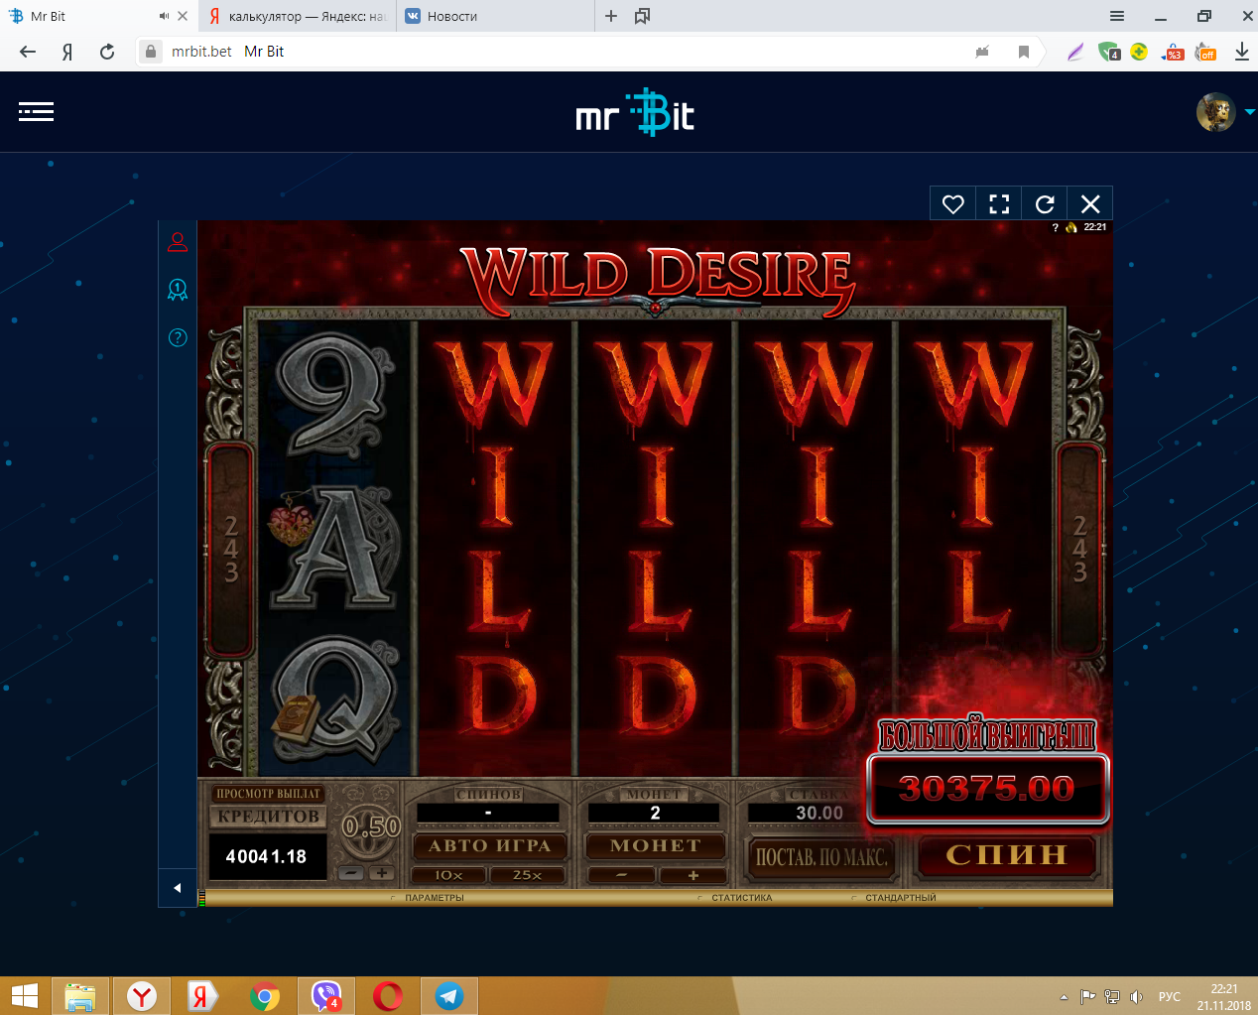
Task: Open the user avatar profile menu
Action: tap(1215, 112)
